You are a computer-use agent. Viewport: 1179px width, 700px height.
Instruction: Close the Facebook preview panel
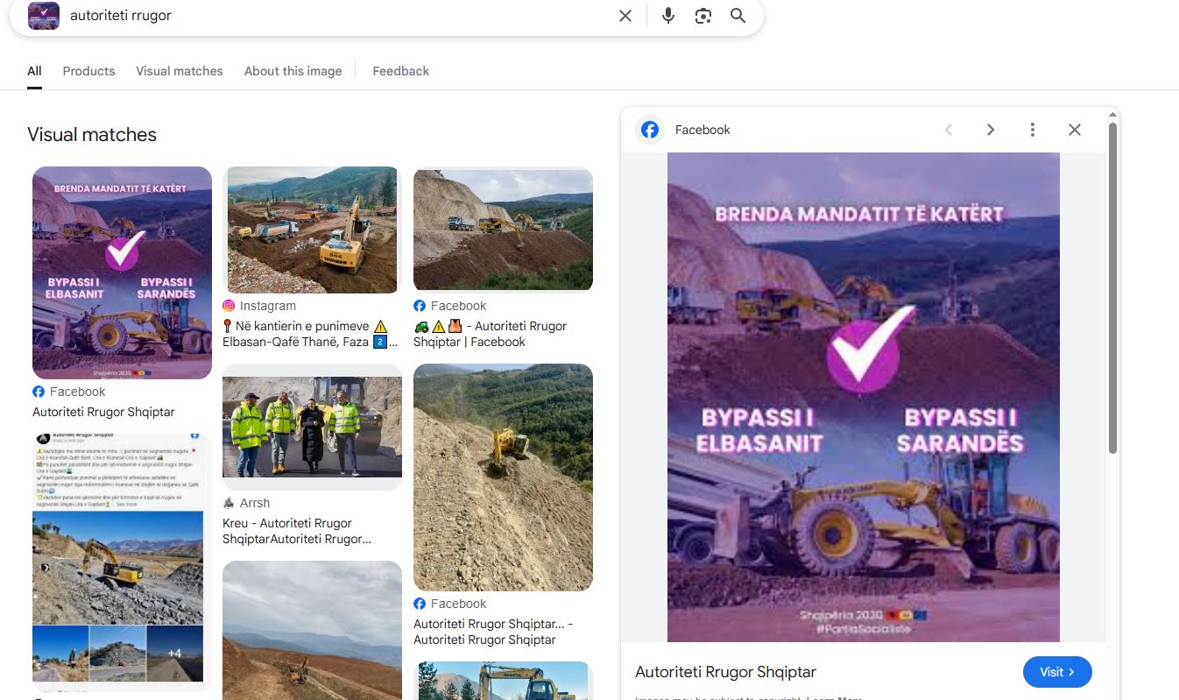point(1075,130)
